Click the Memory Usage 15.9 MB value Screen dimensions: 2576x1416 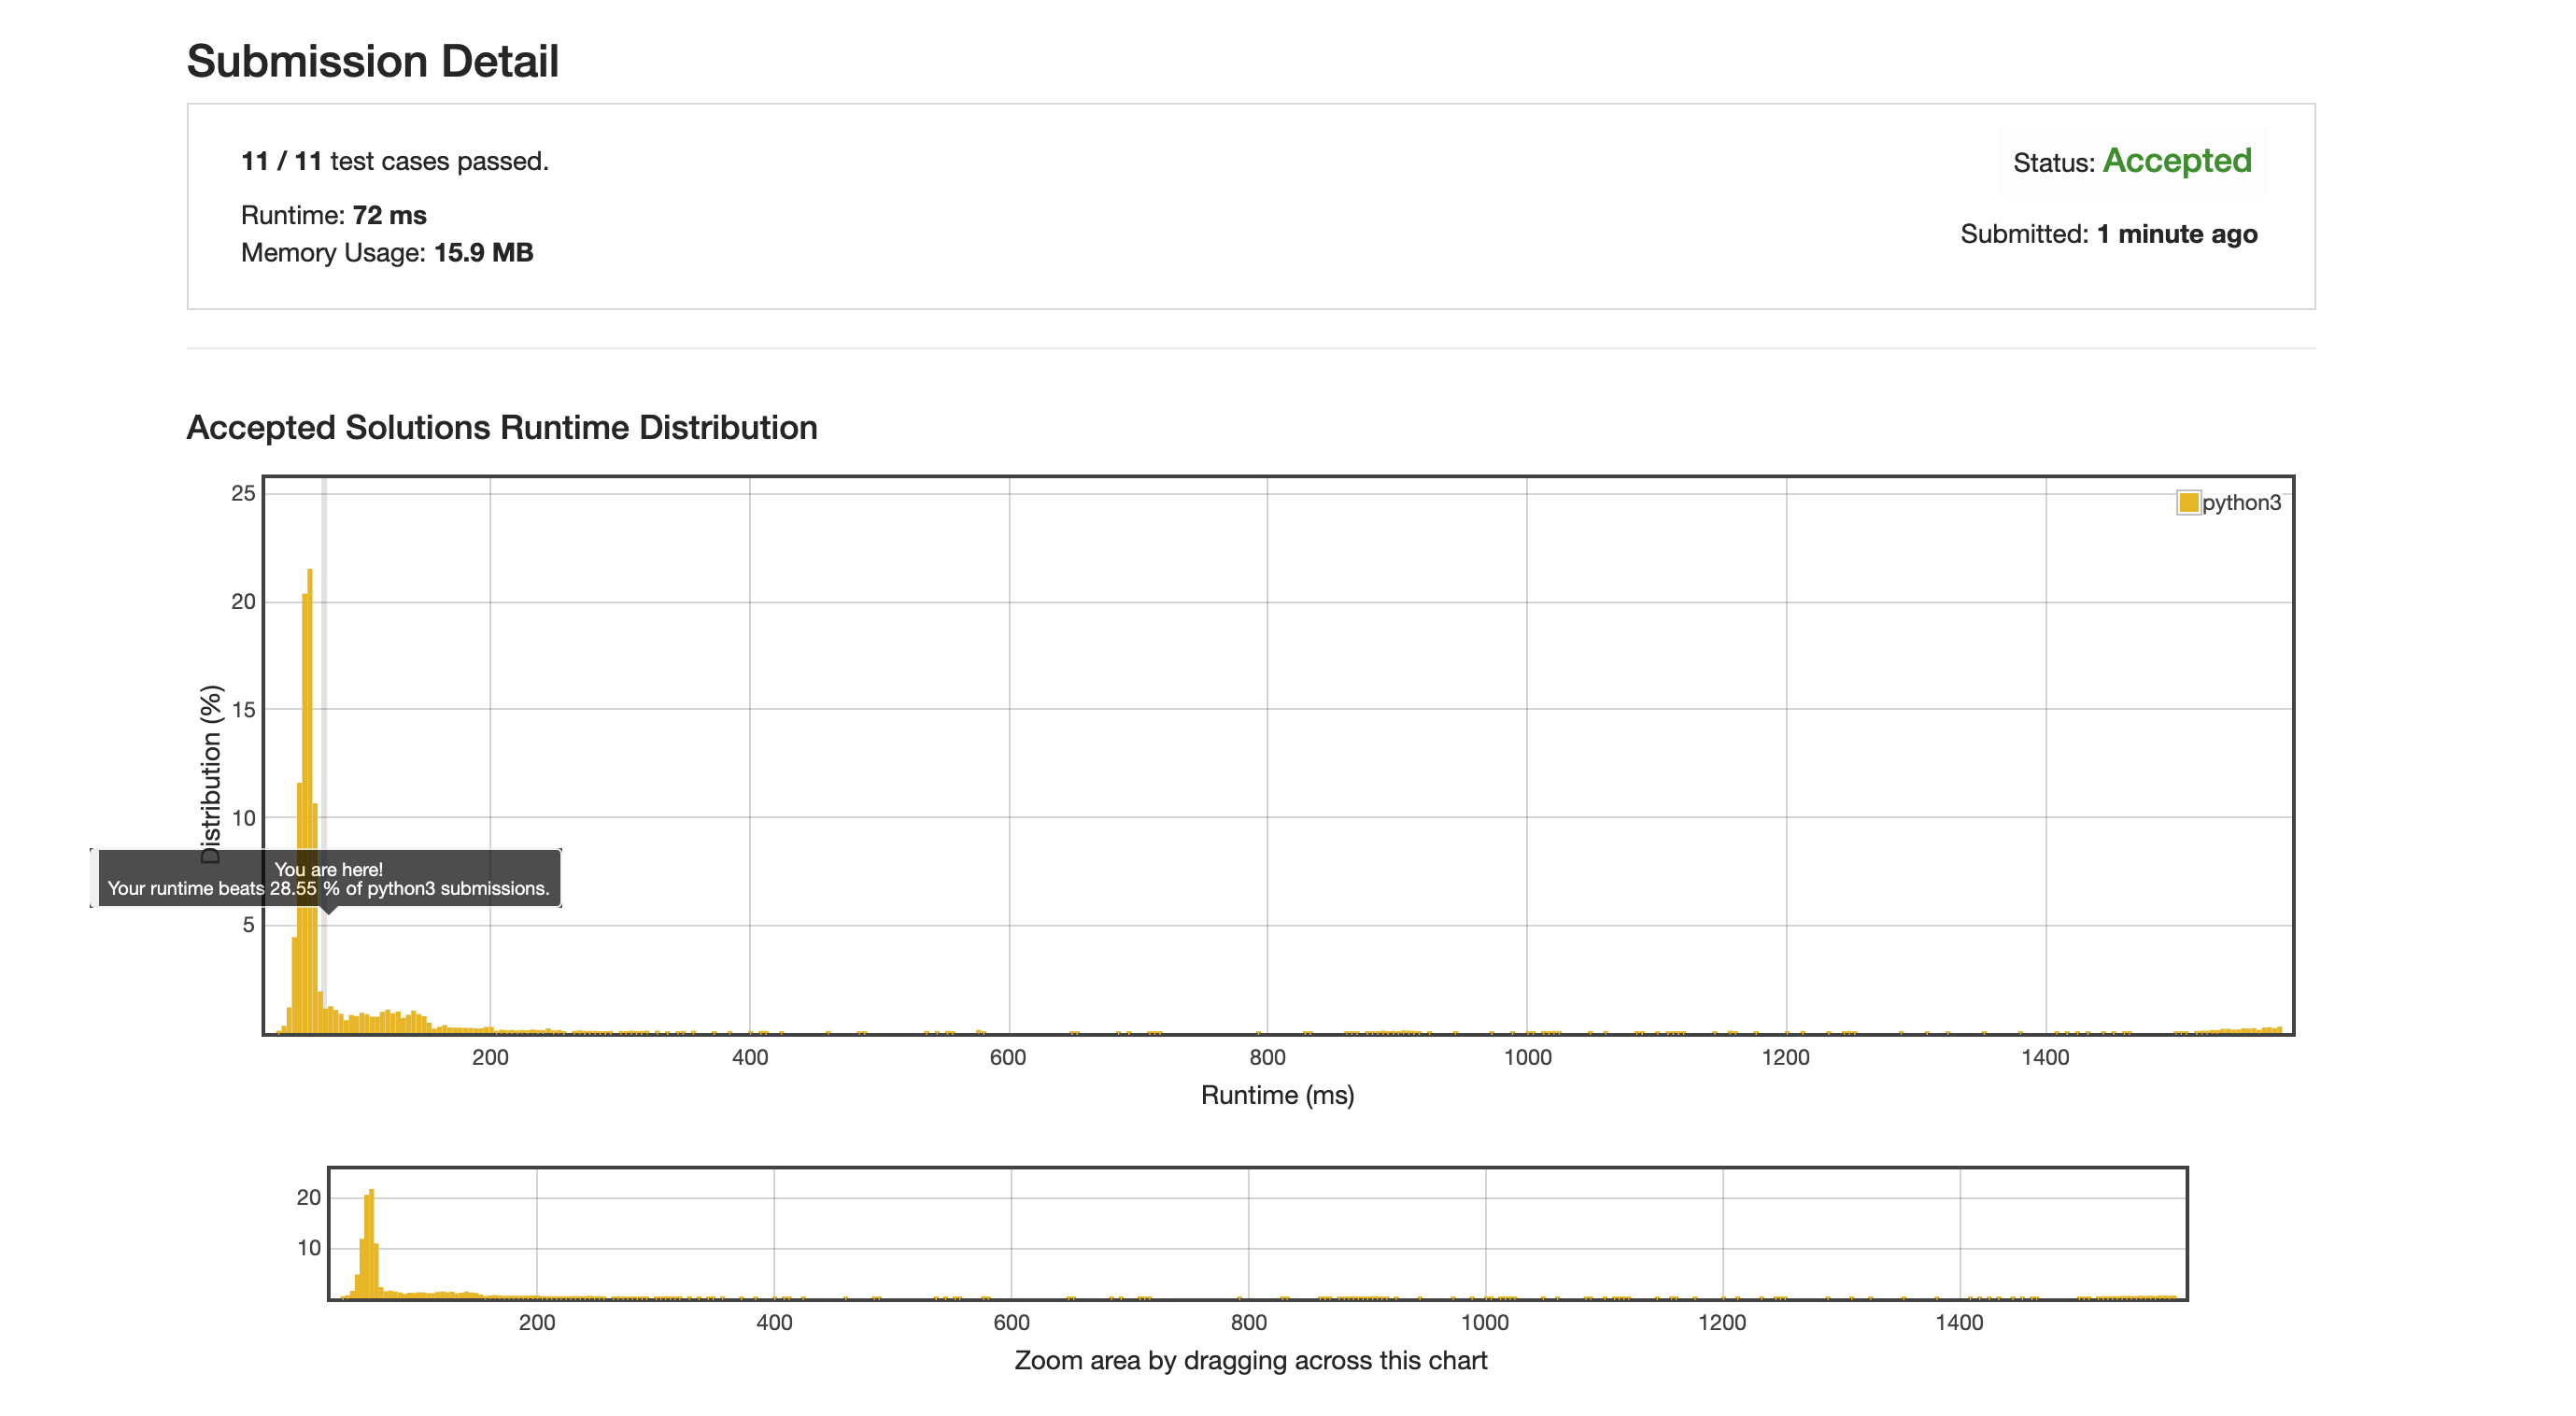click(x=483, y=252)
